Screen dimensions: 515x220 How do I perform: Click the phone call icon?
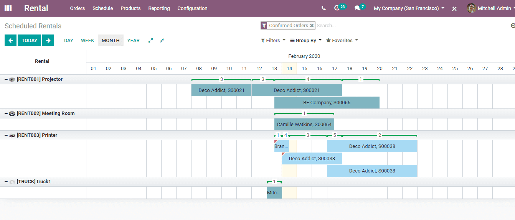pos(324,8)
